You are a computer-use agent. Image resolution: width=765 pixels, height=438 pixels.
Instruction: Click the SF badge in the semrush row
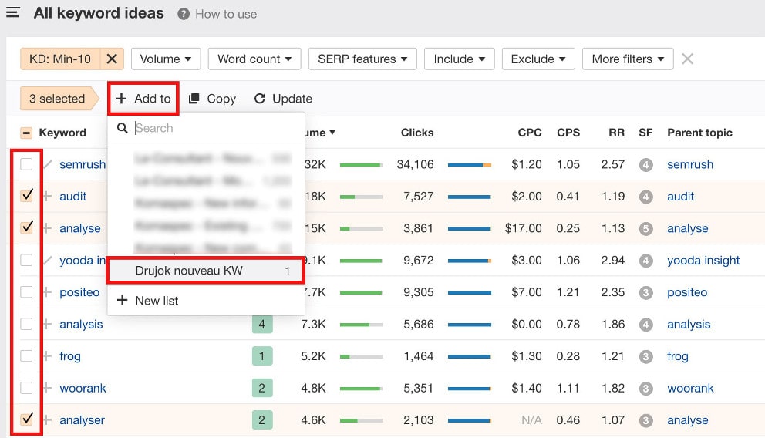pos(645,165)
